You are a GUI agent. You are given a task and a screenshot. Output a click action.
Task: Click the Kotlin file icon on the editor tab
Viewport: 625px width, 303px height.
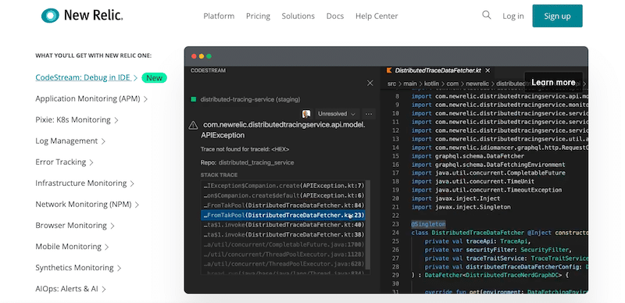(389, 70)
